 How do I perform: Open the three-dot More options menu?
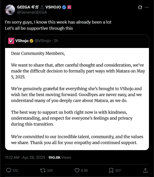[147, 7]
